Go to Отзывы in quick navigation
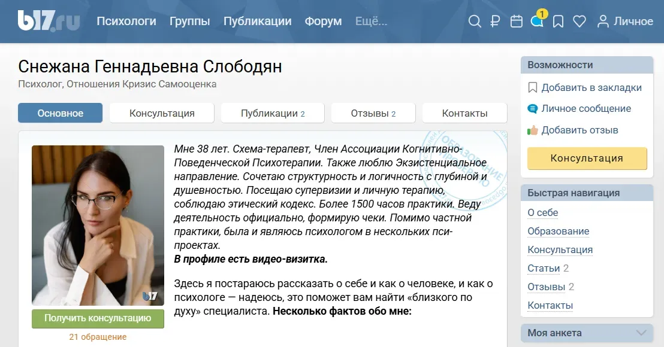This screenshot has height=347, width=664. [547, 287]
